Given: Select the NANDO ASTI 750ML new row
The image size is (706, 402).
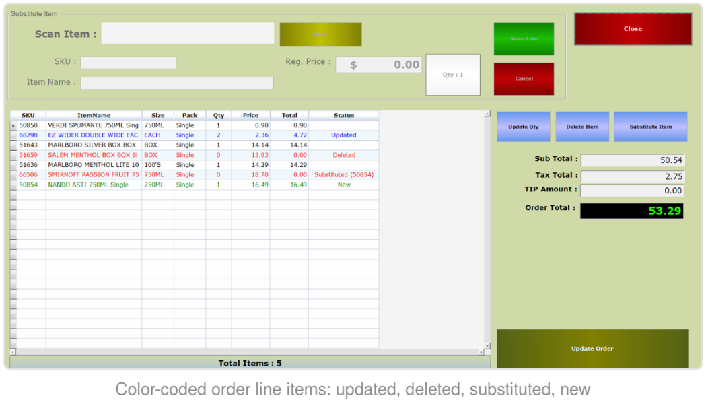Looking at the screenshot, I should coord(195,185).
